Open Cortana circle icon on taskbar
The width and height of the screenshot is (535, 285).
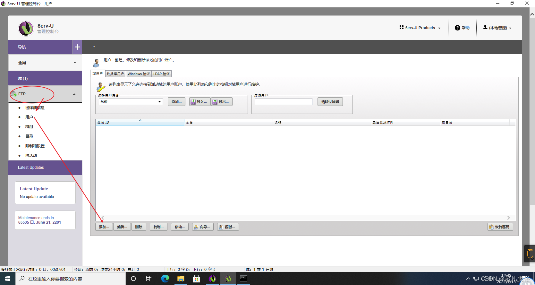[133, 279]
